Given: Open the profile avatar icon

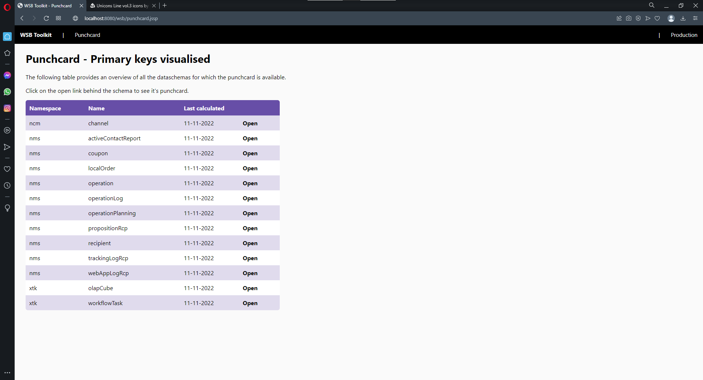Looking at the screenshot, I should click(671, 18).
